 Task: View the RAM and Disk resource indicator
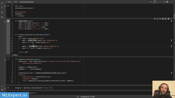(x=156, y=2)
